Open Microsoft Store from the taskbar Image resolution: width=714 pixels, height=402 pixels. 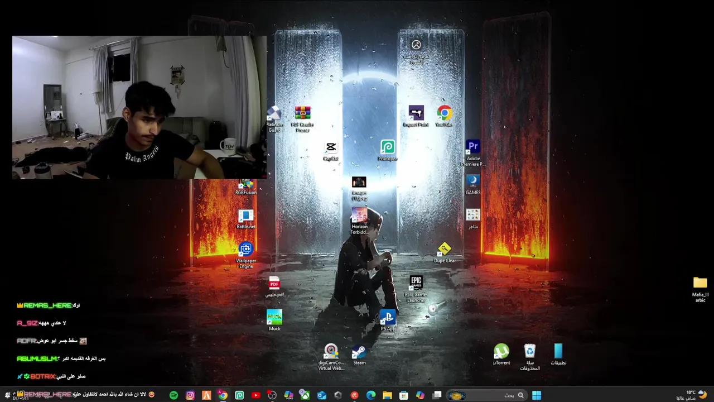pos(404,395)
